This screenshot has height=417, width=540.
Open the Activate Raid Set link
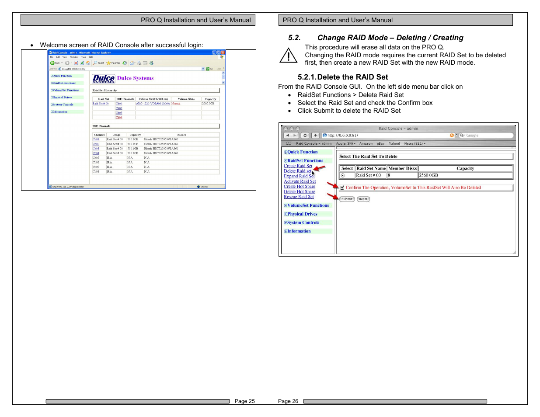[x=300, y=181]
